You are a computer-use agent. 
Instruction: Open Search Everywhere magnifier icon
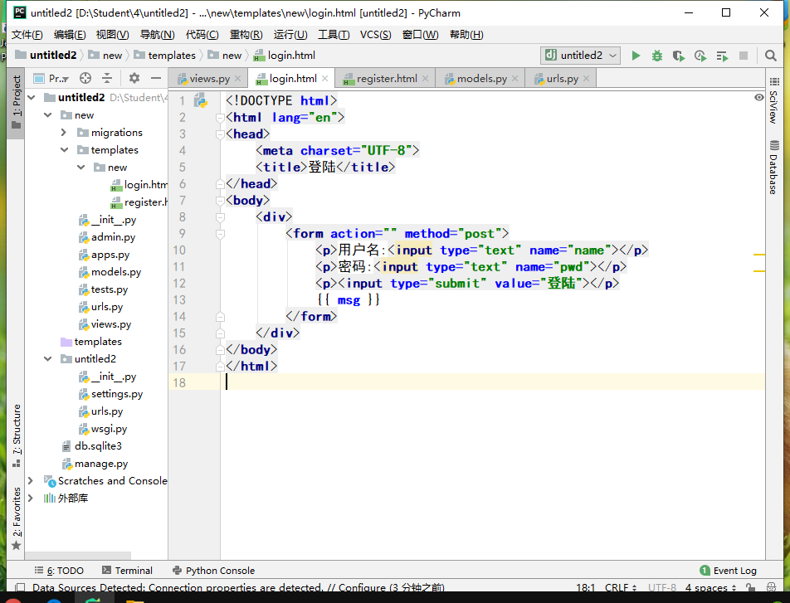click(772, 56)
